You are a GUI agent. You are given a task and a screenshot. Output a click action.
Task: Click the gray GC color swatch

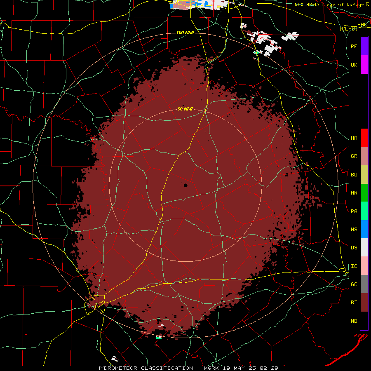click(x=364, y=284)
